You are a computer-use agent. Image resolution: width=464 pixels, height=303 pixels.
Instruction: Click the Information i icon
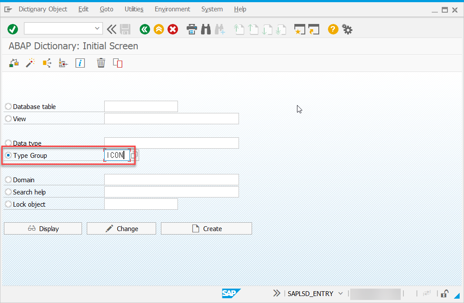(80, 63)
